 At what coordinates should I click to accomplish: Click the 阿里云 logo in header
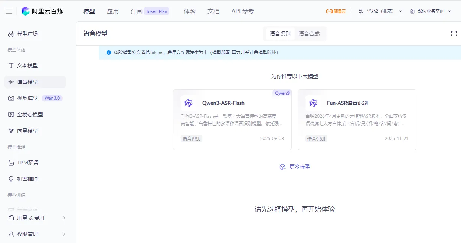coord(336,11)
